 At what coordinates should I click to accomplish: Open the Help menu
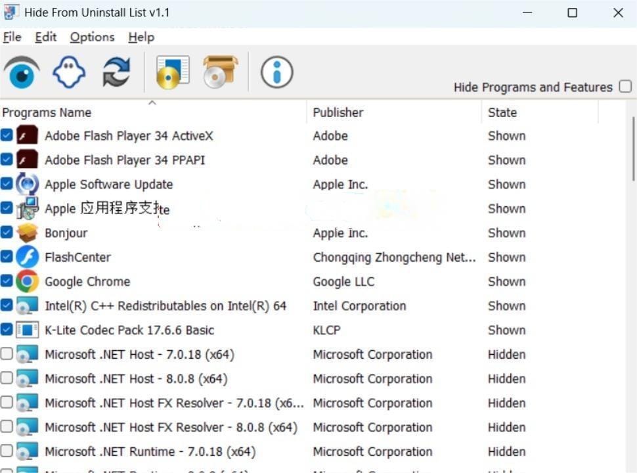141,37
